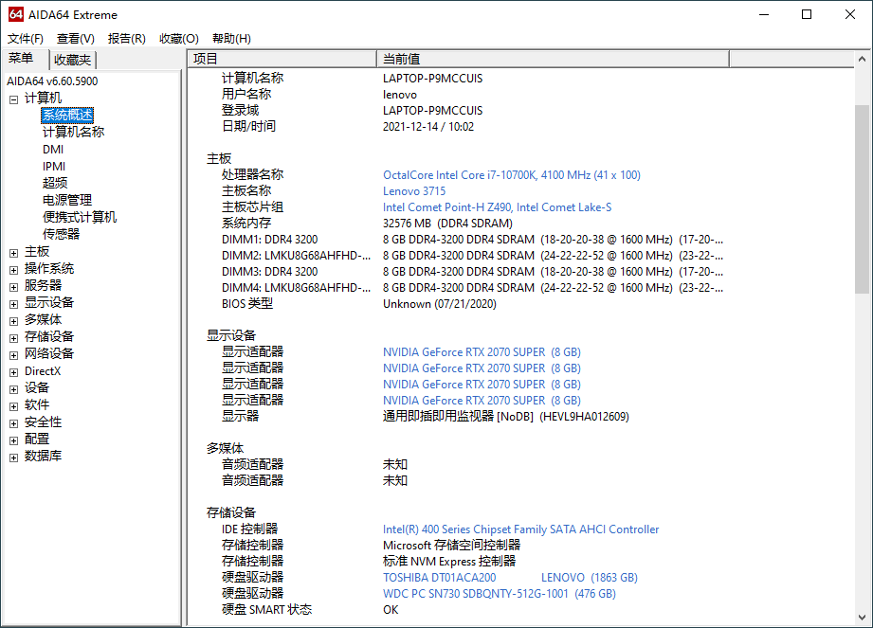Open the 软件 (Software) category icon

tap(38, 404)
